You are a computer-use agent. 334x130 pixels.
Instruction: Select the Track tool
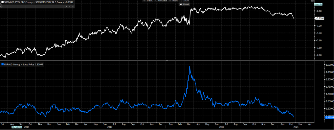coord(148,1)
